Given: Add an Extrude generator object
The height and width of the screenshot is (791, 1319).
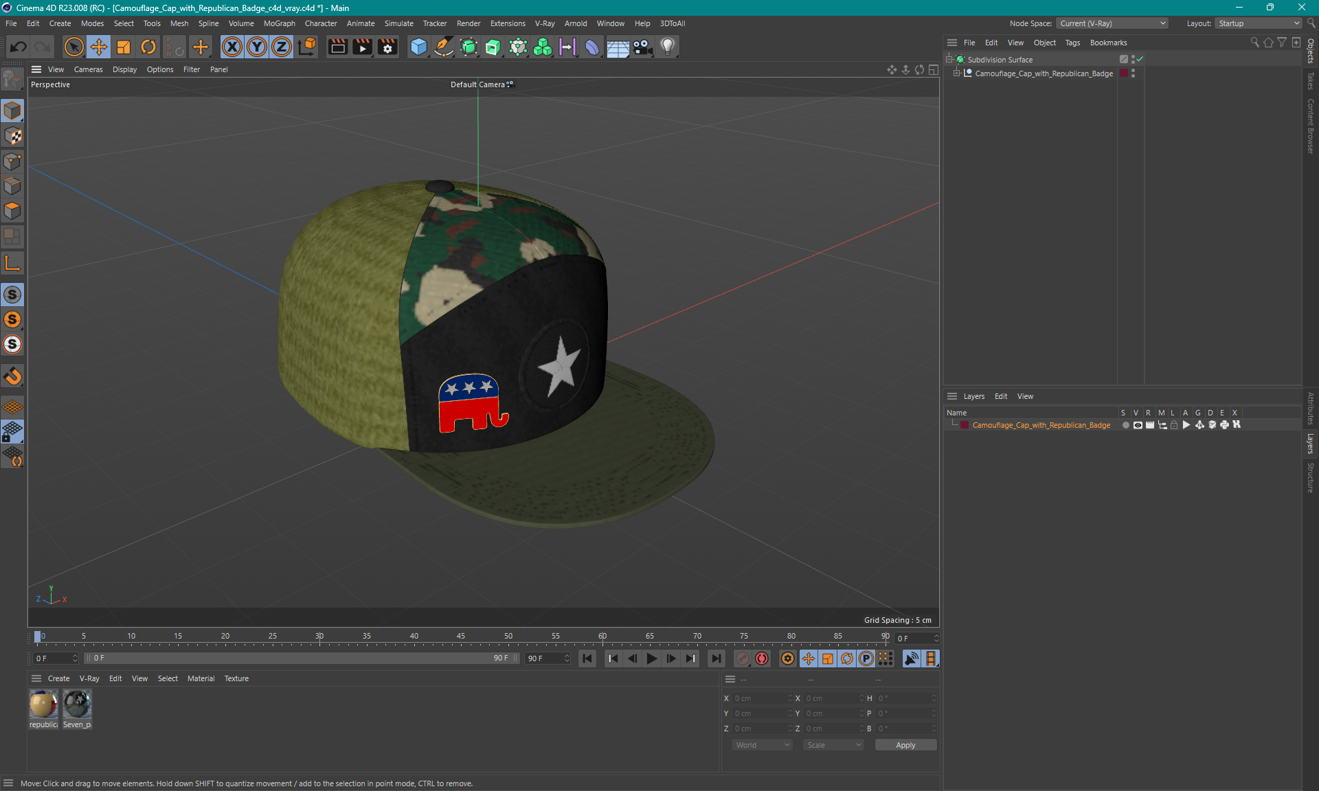Looking at the screenshot, I should 493,47.
